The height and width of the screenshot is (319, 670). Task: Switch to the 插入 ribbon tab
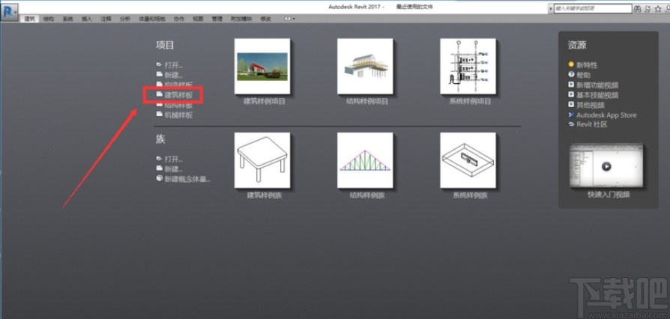coord(87,19)
